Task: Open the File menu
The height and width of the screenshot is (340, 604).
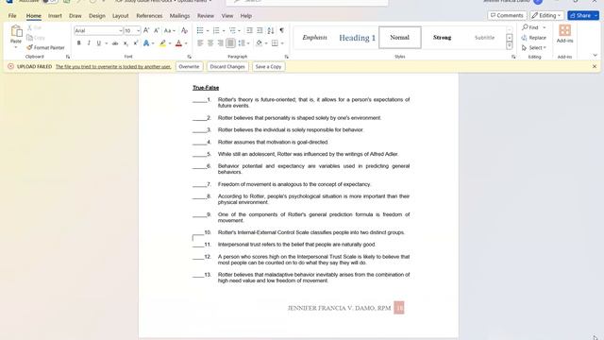Action: click(12, 16)
